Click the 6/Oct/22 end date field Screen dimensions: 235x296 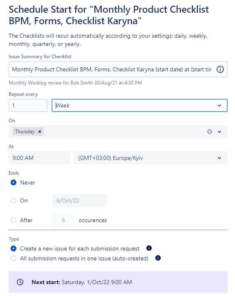(x=80, y=200)
